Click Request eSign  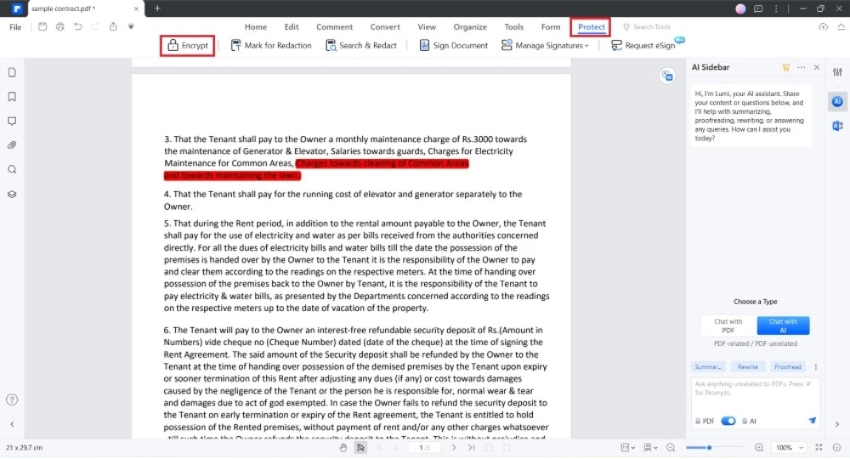point(643,46)
